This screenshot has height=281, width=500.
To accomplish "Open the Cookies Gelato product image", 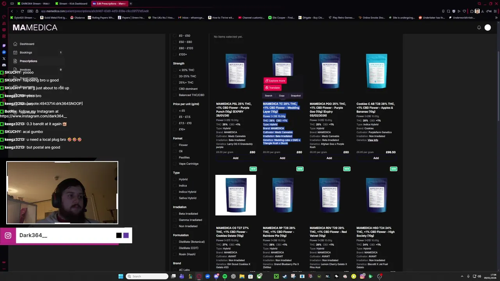I will (236, 195).
